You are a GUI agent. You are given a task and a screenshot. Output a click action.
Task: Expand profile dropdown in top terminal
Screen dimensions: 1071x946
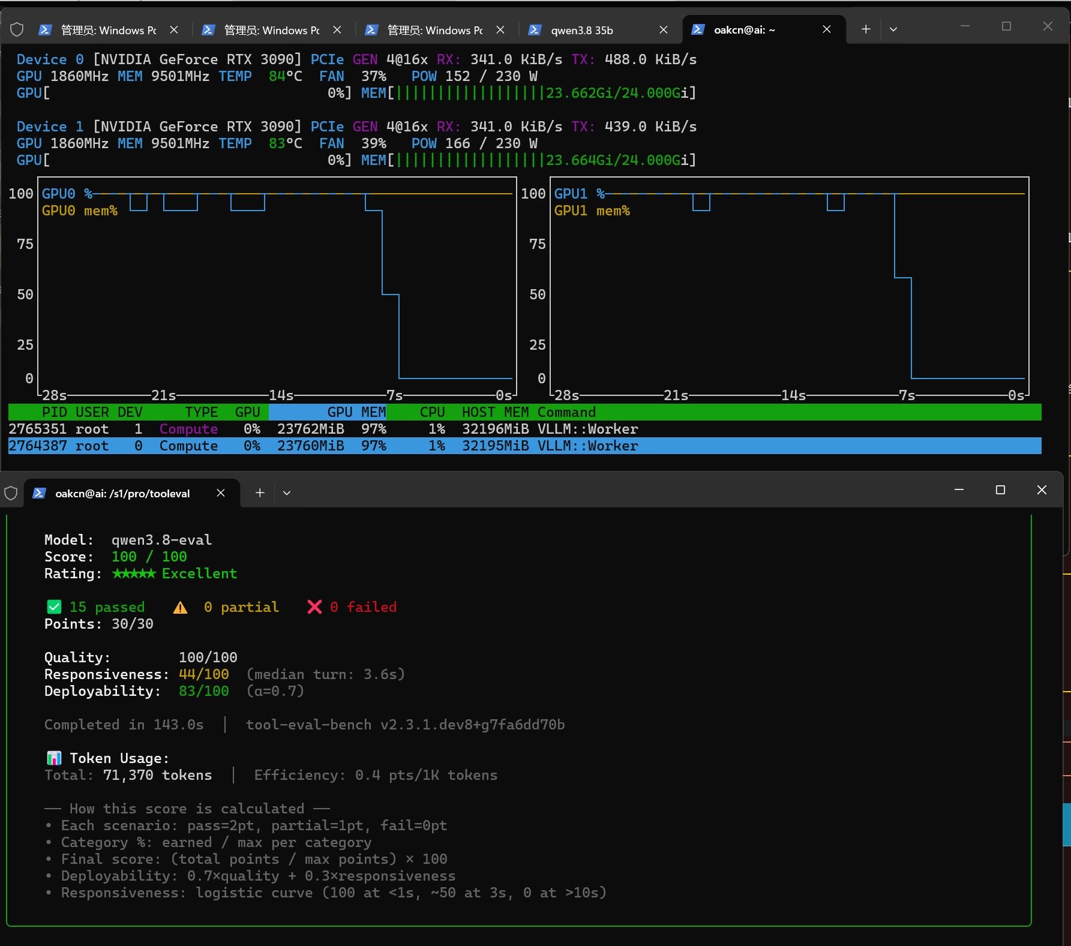click(893, 29)
